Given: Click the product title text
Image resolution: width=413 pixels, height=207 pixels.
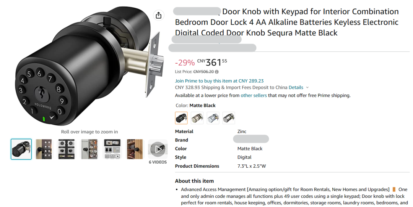Looking at the screenshot, I should click(287, 22).
